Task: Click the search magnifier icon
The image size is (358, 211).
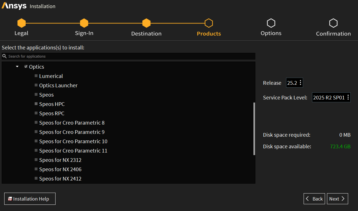Action: [5, 56]
